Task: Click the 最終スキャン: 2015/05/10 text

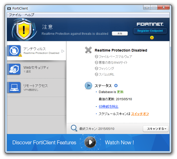Action: [97, 129]
